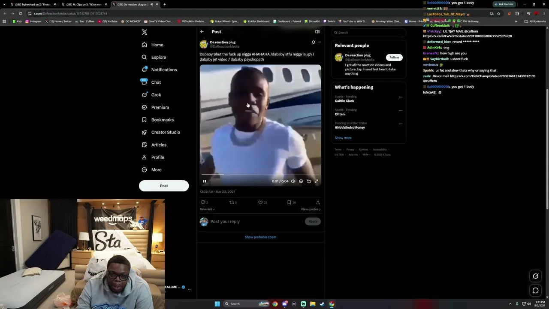Expand the video to fullscreen
The height and width of the screenshot is (309, 549).
(x=317, y=181)
